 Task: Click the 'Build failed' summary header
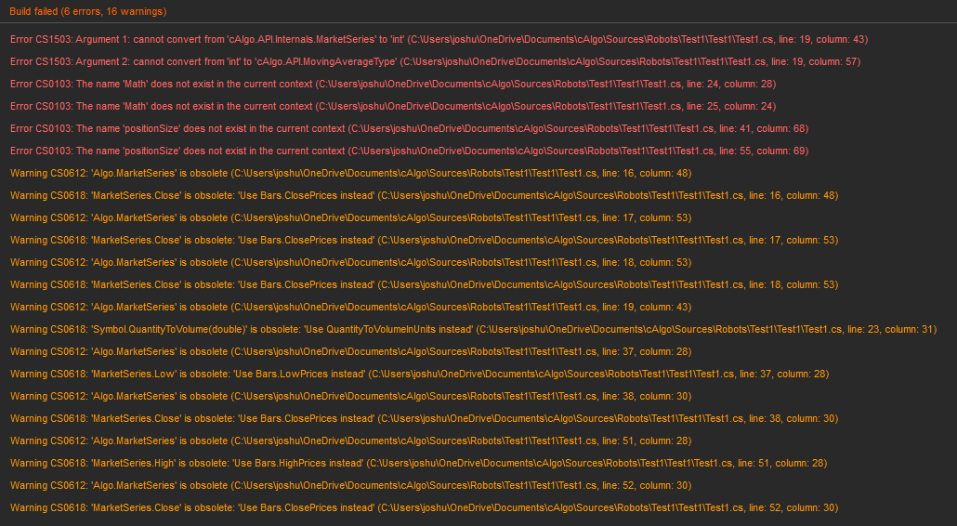[x=88, y=11]
